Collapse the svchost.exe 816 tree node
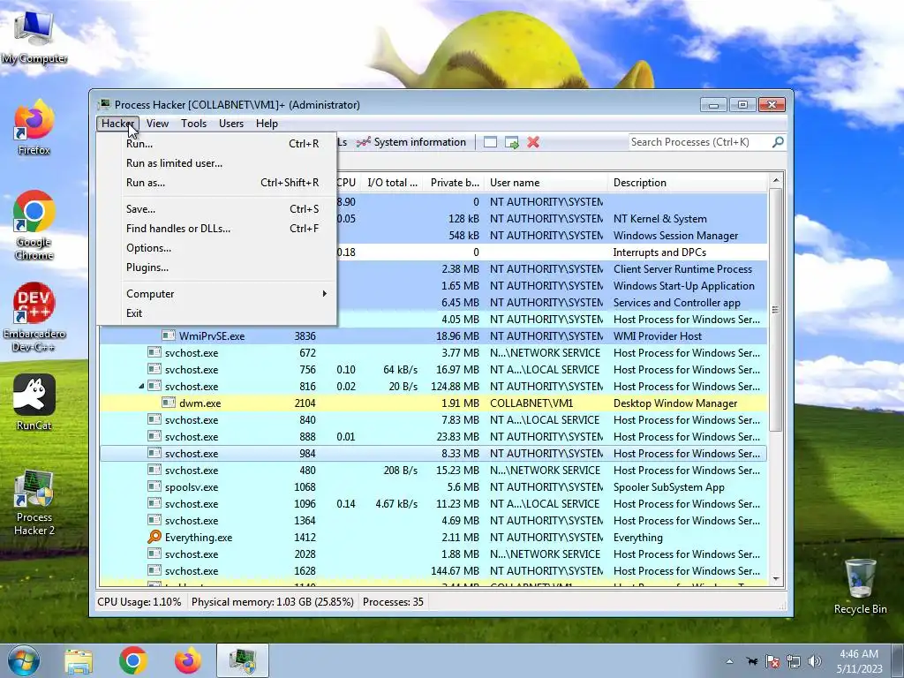The height and width of the screenshot is (678, 904). pyautogui.click(x=141, y=387)
